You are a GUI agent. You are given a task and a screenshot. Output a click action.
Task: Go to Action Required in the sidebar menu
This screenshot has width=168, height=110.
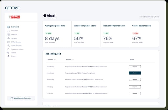(16, 46)
